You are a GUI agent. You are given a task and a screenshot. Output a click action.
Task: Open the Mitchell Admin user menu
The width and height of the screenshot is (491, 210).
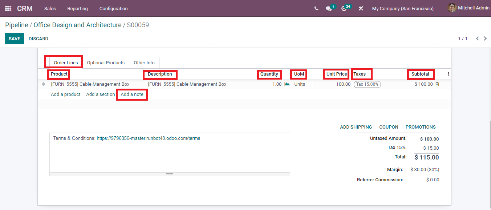(468, 8)
